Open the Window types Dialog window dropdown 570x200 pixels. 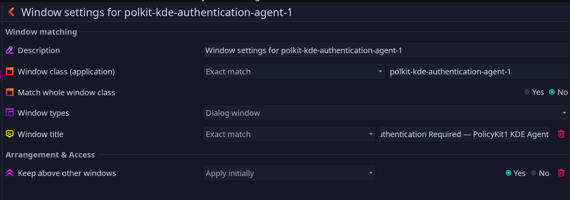point(386,113)
